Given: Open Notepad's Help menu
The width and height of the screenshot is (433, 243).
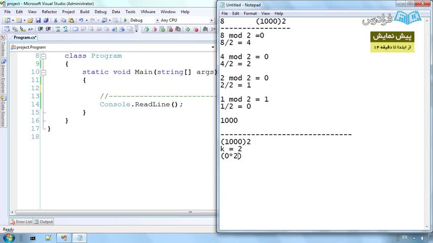Looking at the screenshot, I should click(279, 14).
